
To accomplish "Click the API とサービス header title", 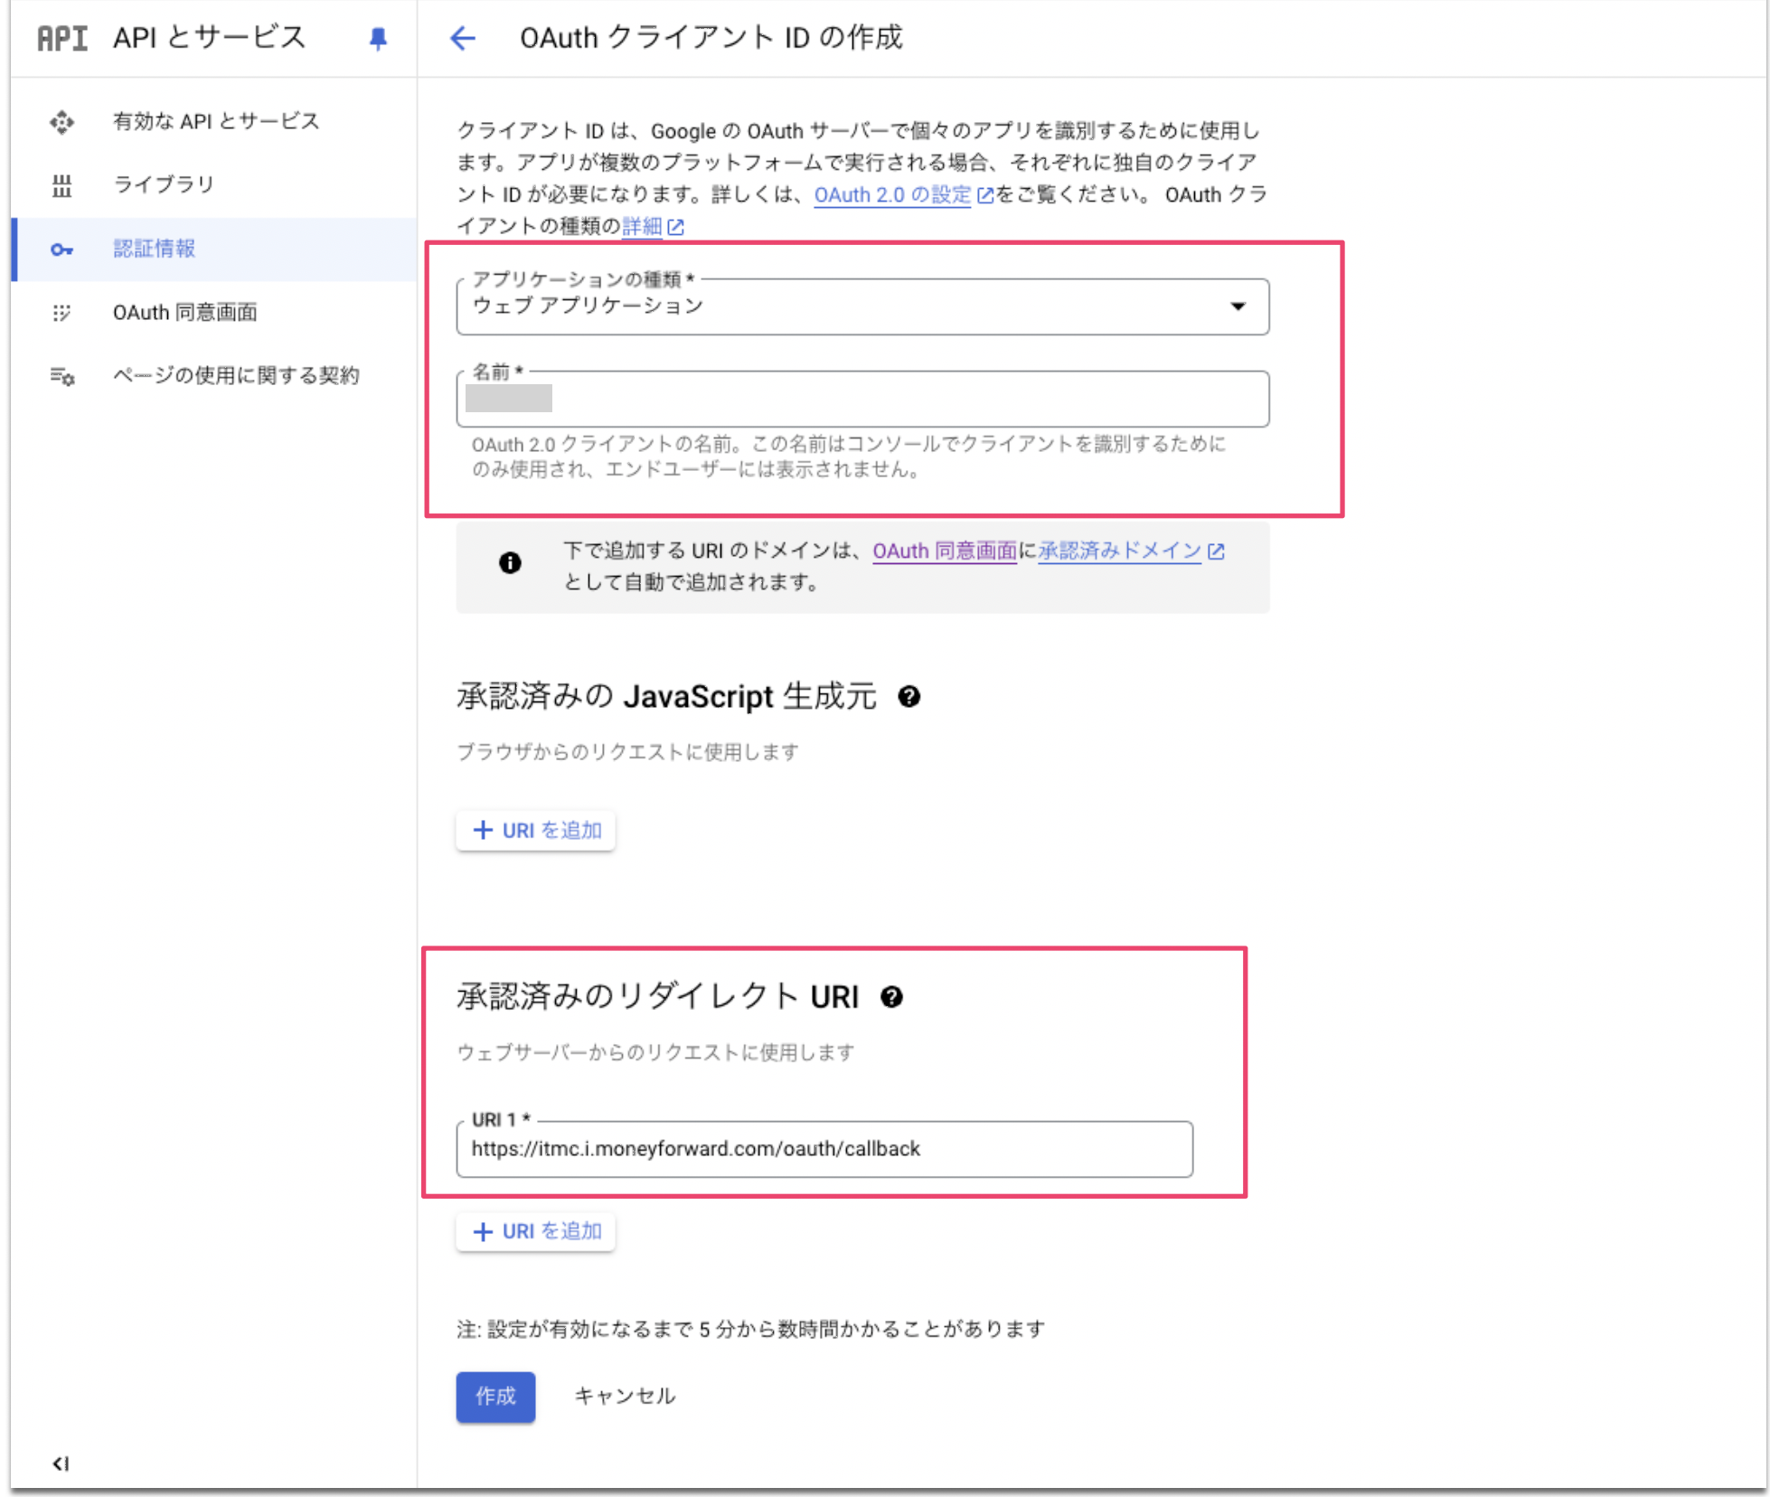I will 210,38.
